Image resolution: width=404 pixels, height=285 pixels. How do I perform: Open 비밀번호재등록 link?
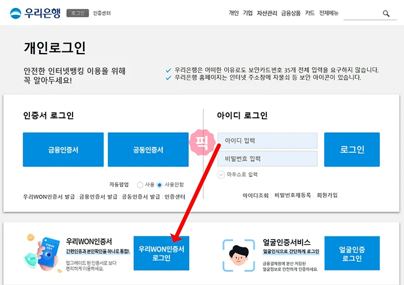(x=292, y=195)
